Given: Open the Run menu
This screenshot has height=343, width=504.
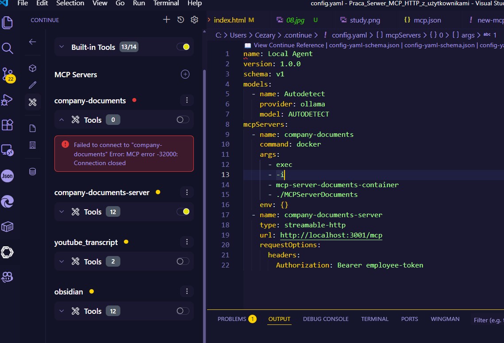Looking at the screenshot, I should (x=139, y=3).
